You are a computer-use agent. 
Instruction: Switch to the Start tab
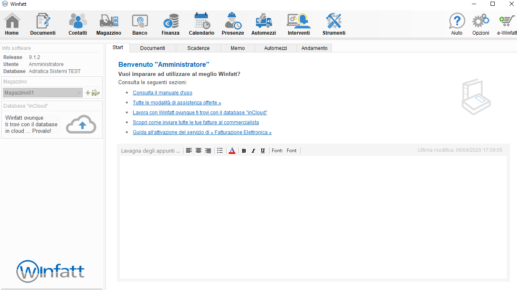click(118, 47)
